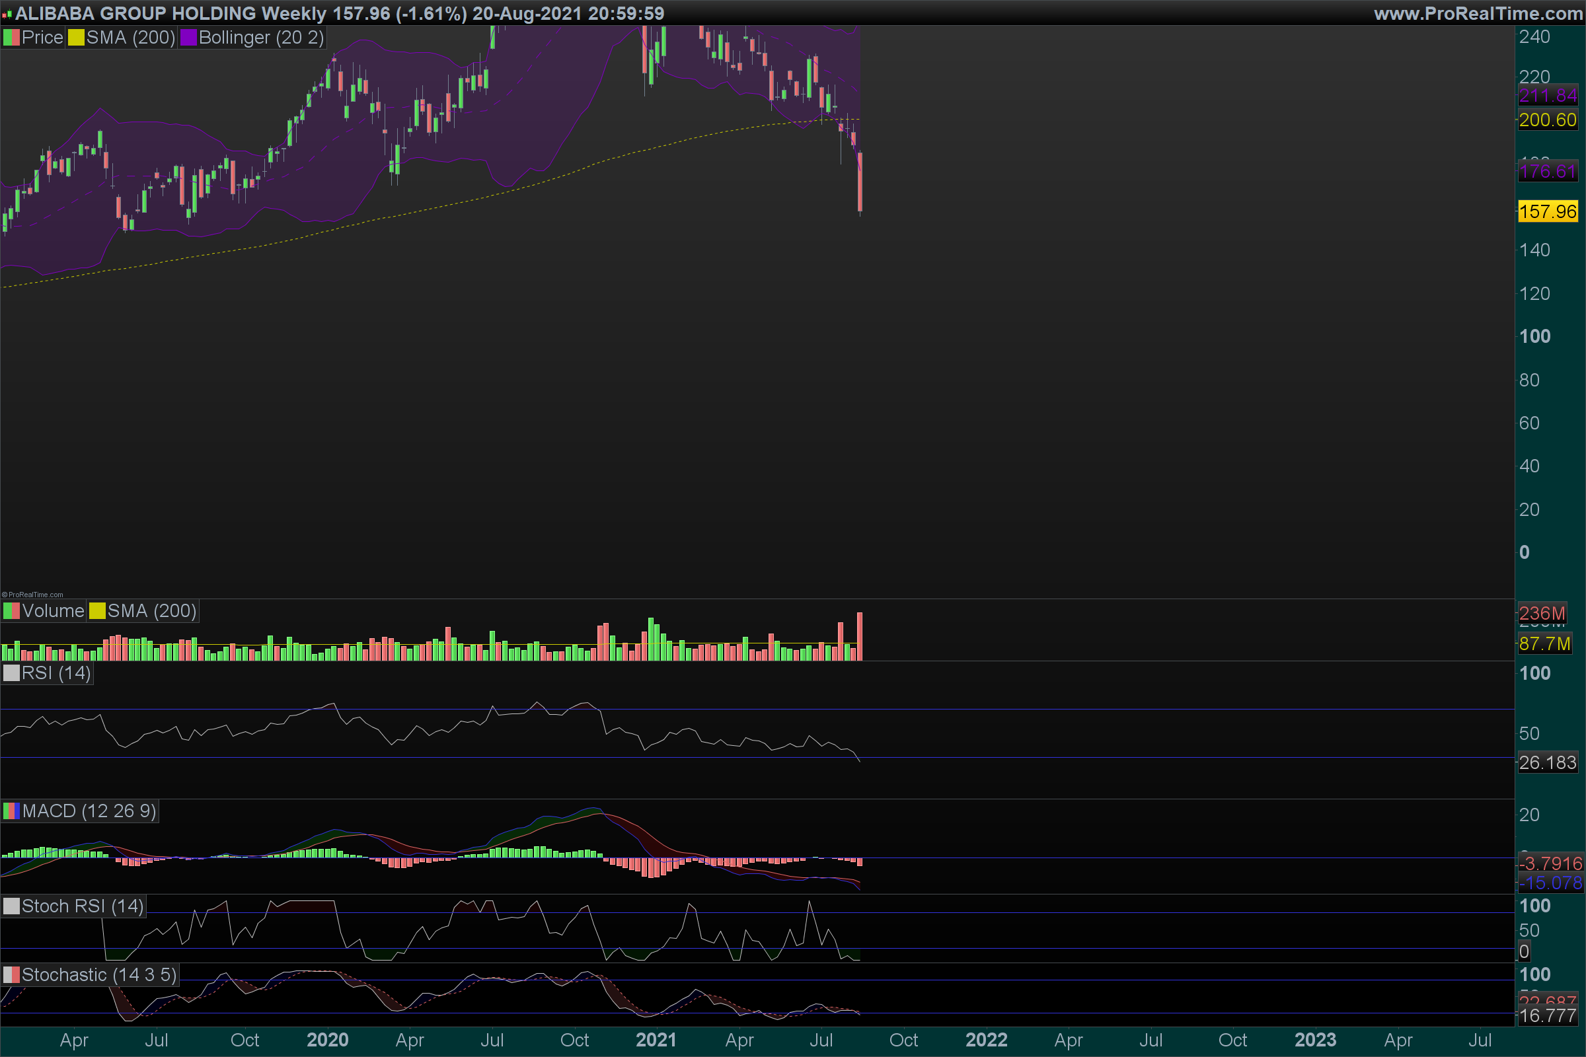Click the Volume legend bar icon
Image resolution: width=1586 pixels, height=1057 pixels.
[x=11, y=610]
